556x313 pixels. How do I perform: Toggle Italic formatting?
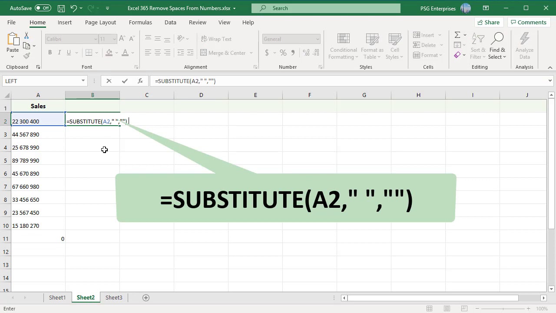60,53
